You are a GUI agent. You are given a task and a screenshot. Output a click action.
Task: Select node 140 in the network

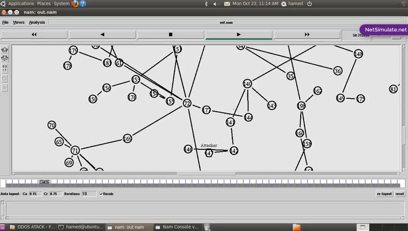pyautogui.click(x=247, y=84)
